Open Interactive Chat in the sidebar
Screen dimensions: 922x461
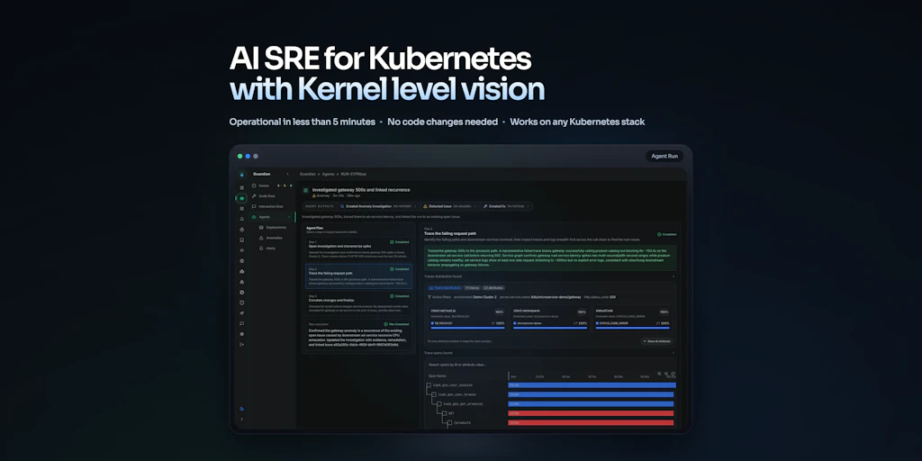(270, 206)
